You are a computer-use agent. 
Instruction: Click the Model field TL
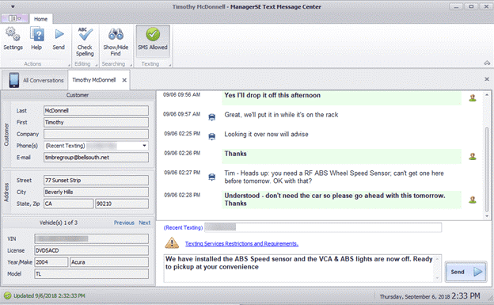click(x=91, y=274)
